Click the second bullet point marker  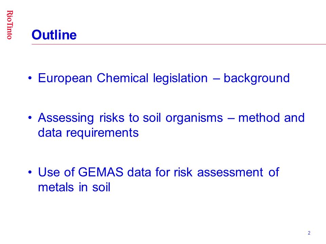pyautogui.click(x=30, y=118)
